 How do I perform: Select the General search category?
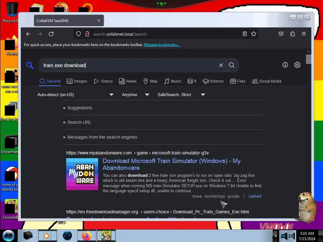(50, 81)
